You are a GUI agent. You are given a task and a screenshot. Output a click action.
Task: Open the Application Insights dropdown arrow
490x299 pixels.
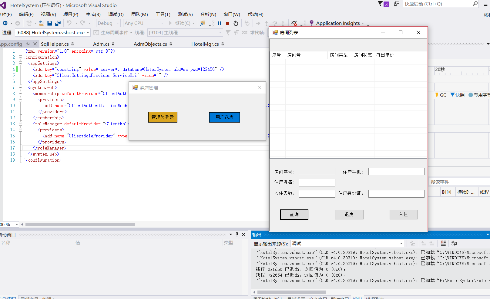[x=363, y=23]
